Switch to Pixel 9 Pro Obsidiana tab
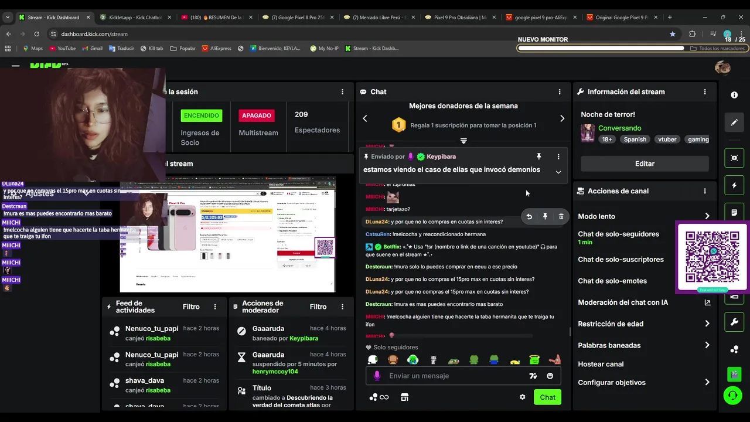750x422 pixels. (459, 18)
